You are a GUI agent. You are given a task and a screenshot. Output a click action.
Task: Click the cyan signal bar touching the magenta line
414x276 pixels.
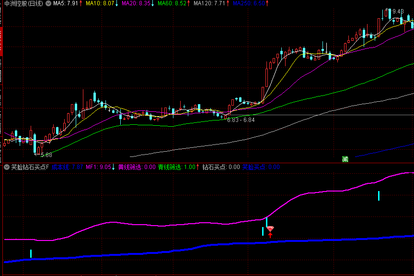(x=267, y=222)
